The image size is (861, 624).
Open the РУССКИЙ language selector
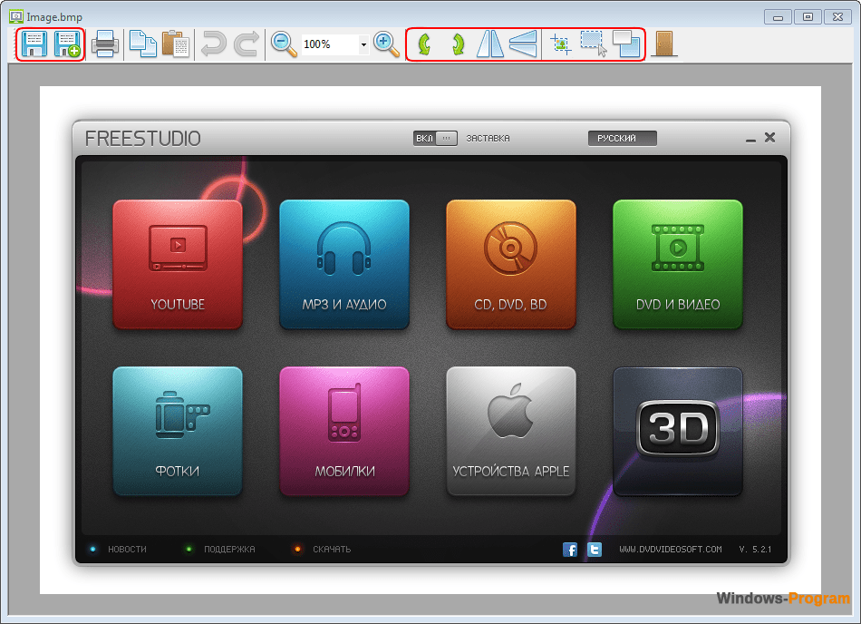[x=622, y=138]
